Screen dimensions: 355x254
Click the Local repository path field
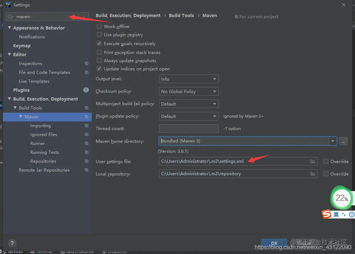pos(238,174)
